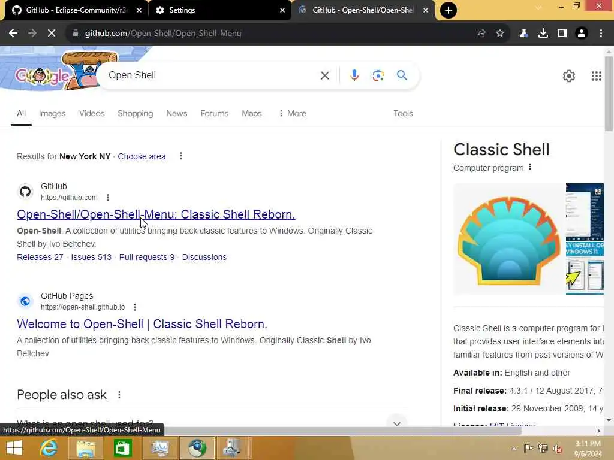Open the Releases 27 sitelink
Screen dimensions: 614x460
[x=40, y=257]
